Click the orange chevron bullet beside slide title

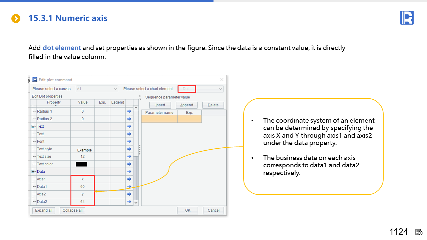(x=16, y=18)
